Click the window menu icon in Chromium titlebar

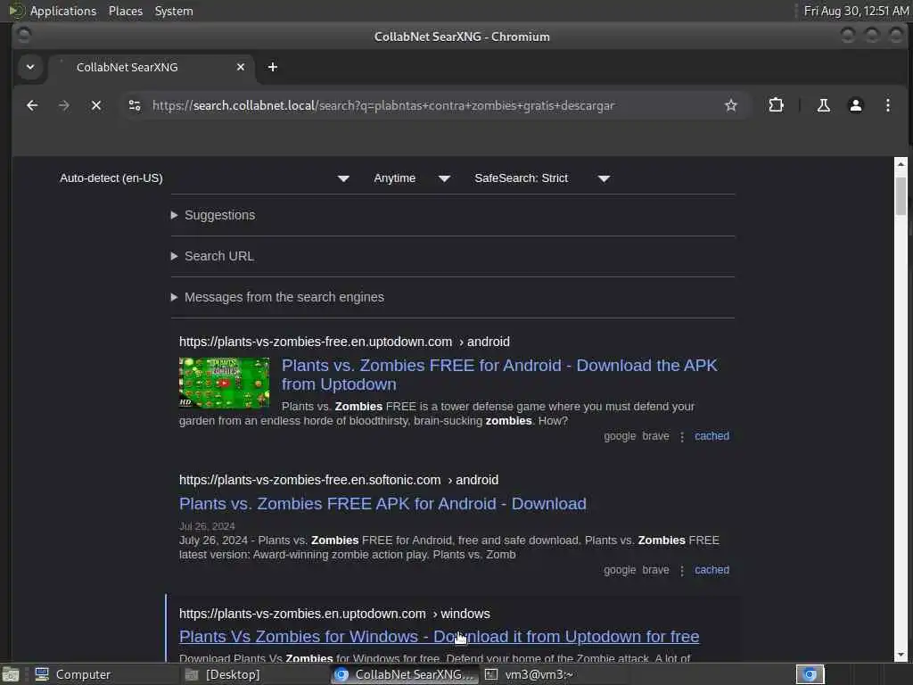[x=24, y=36]
